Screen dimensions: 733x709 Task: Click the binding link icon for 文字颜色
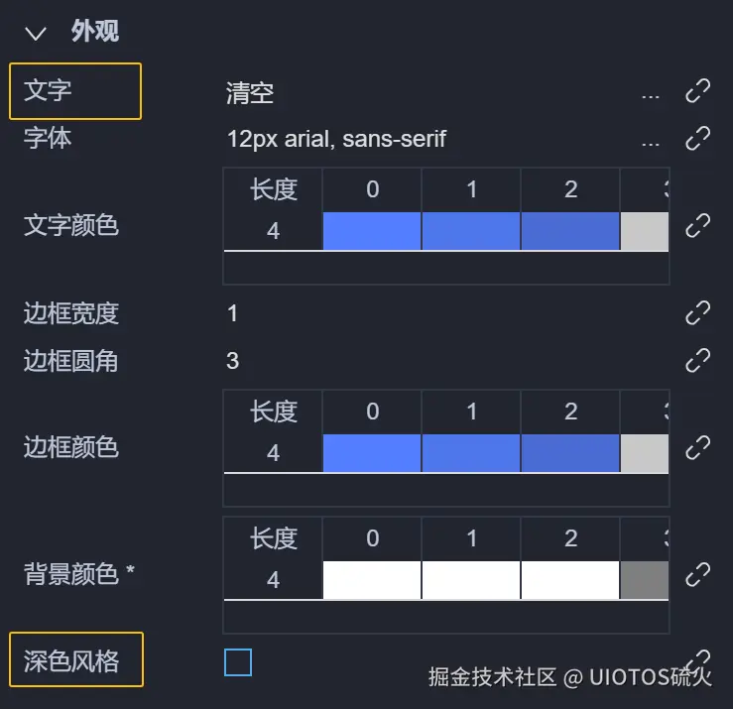coord(698,225)
